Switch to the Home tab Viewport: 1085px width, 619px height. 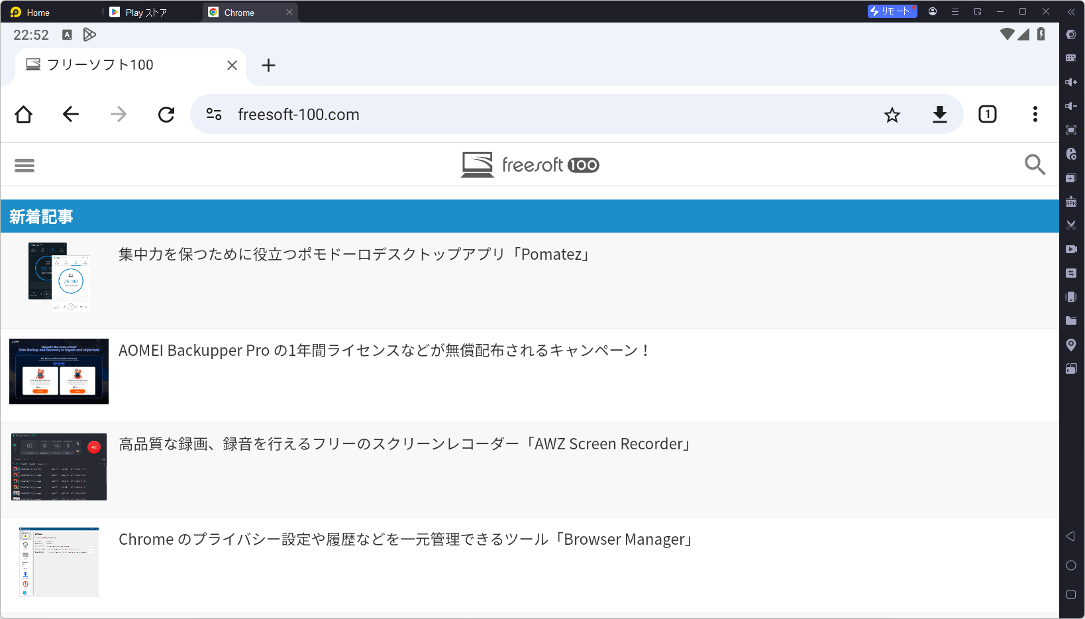pyautogui.click(x=38, y=11)
